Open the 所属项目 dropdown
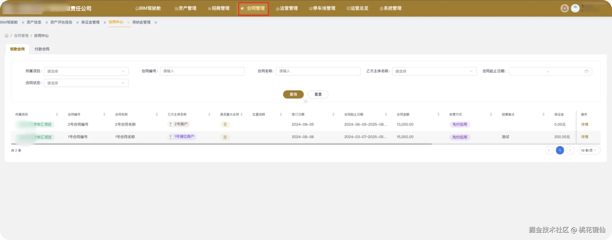The image size is (612, 240). (86, 71)
